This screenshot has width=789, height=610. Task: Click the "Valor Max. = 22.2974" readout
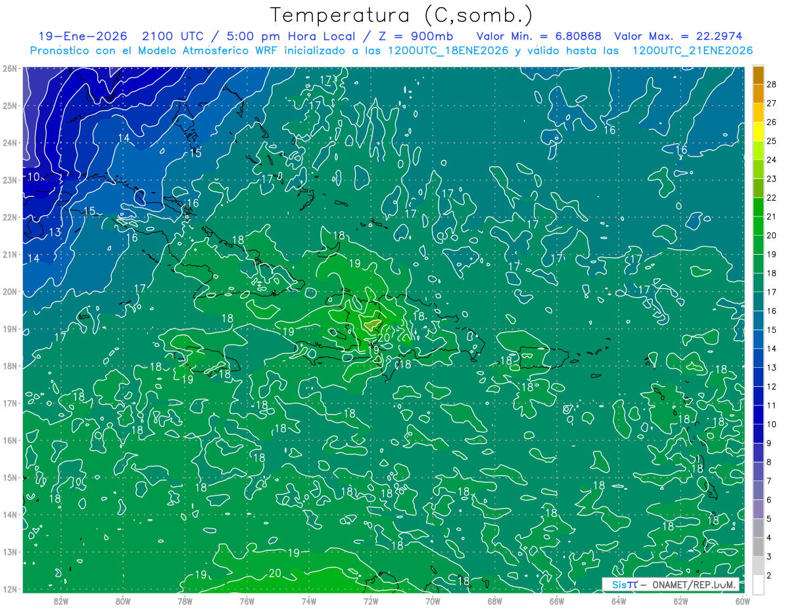(x=679, y=36)
